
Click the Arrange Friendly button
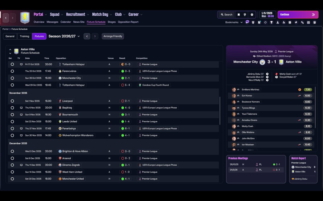tap(113, 36)
